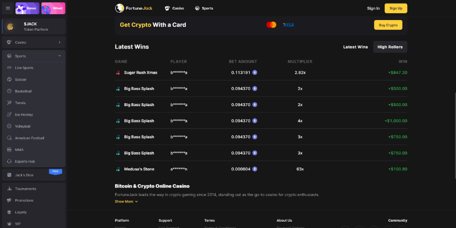Open Esports Hub headset icon
The width and height of the screenshot is (456, 228).
point(9,161)
